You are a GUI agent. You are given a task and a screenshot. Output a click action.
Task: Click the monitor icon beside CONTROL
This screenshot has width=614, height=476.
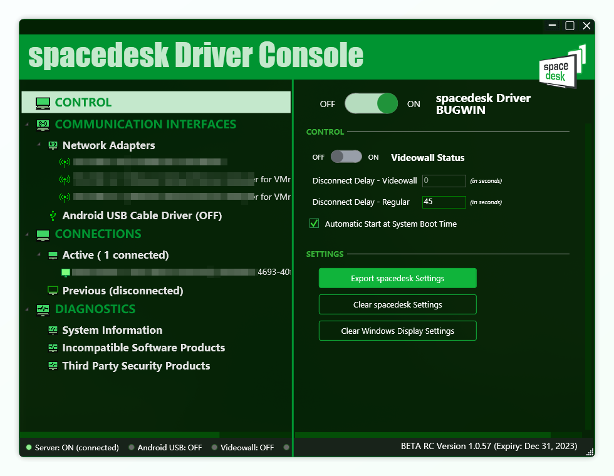click(43, 103)
